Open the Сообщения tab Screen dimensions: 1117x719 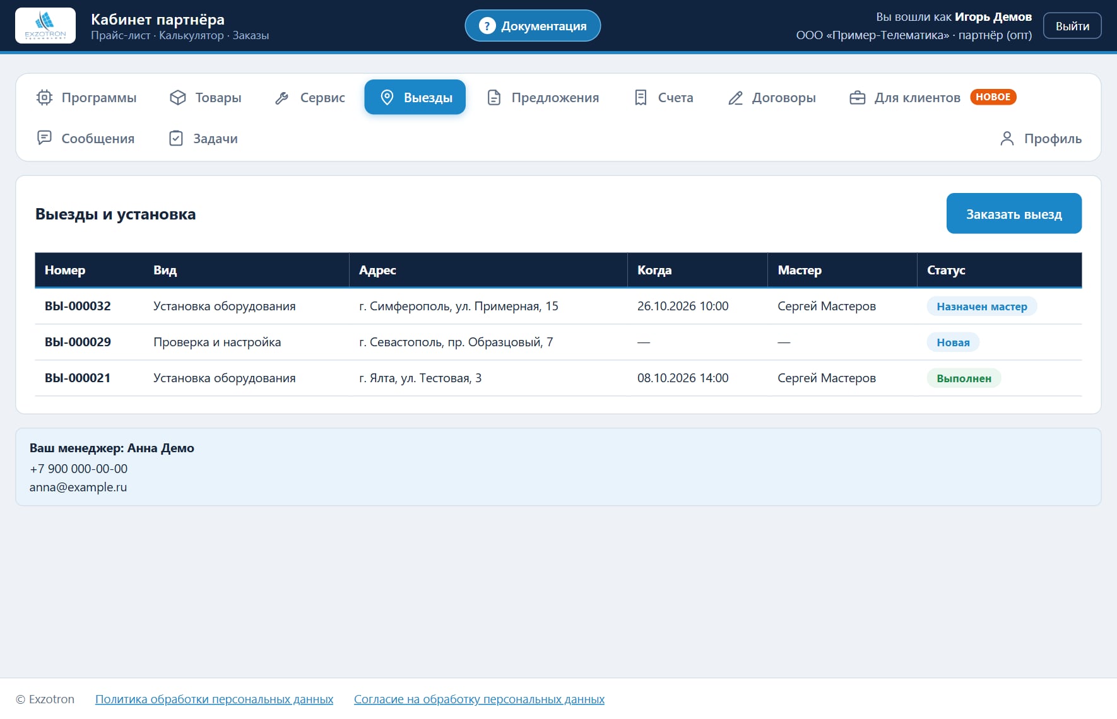86,138
